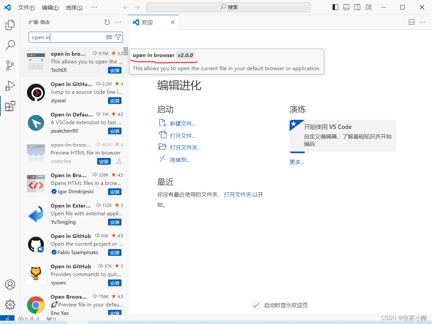Image resolution: width=432 pixels, height=324 pixels.
Task: Toggle secondary side bar layout icon
Action: [x=357, y=7]
